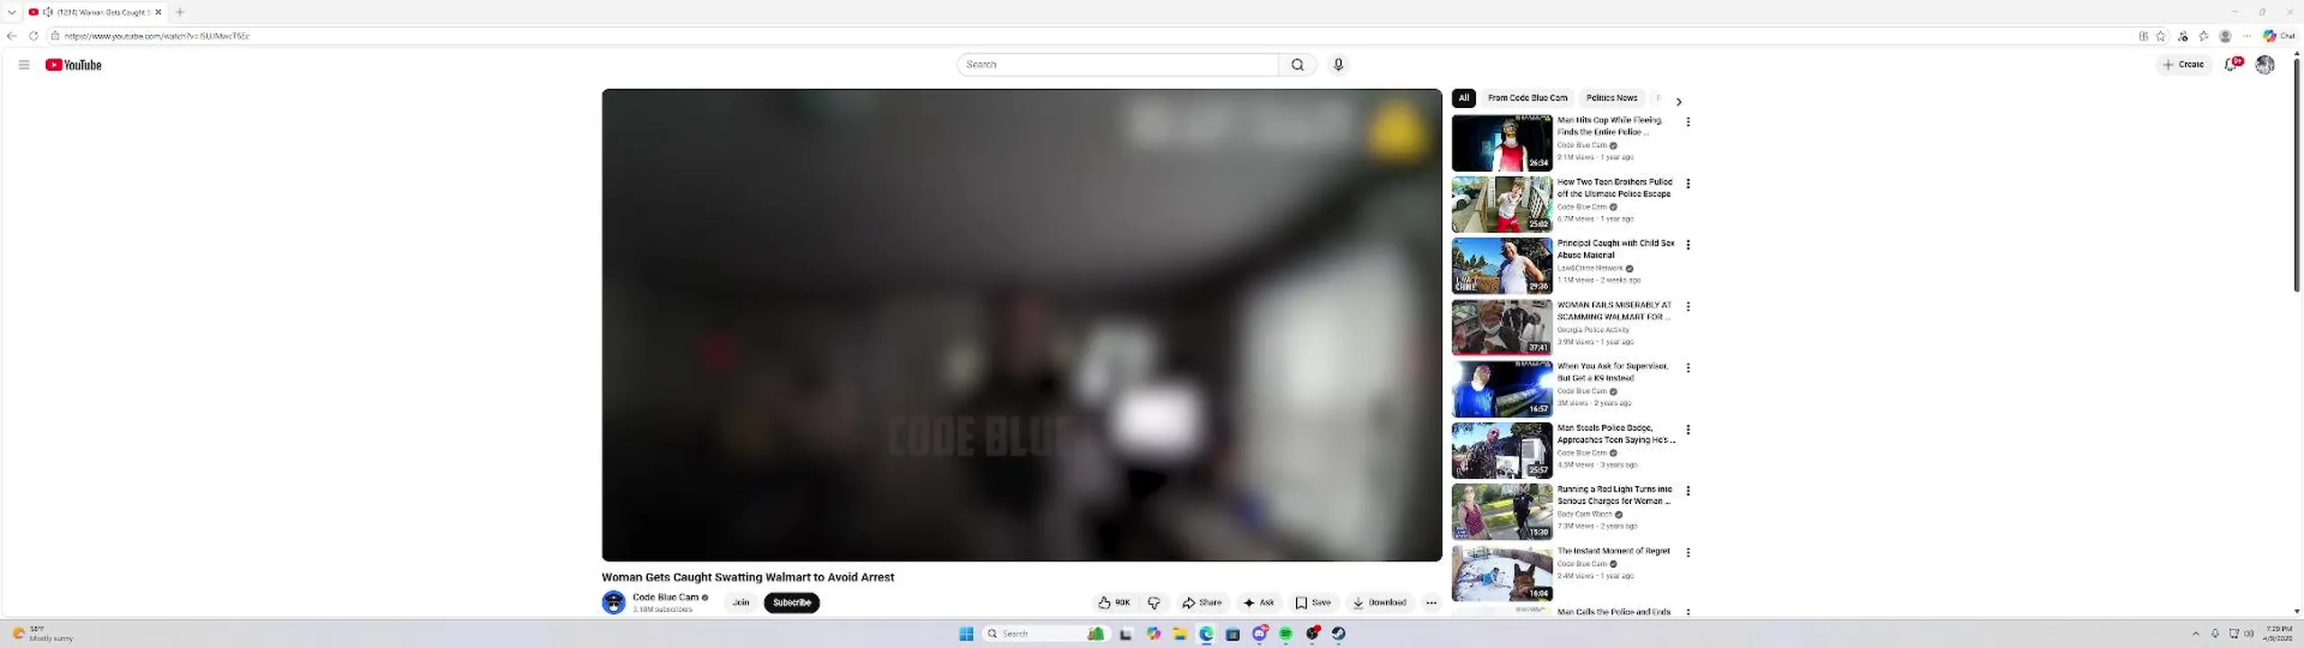This screenshot has width=2304, height=648.
Task: Open options for 'When You Ask for Supervisor'
Action: 1688,368
